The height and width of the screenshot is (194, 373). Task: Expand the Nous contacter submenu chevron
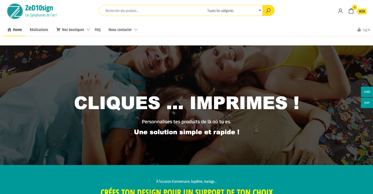click(x=136, y=30)
